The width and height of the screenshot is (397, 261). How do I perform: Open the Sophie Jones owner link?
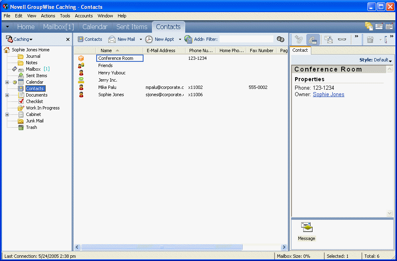point(329,95)
